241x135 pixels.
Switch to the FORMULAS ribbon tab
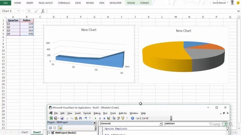point(64,3)
